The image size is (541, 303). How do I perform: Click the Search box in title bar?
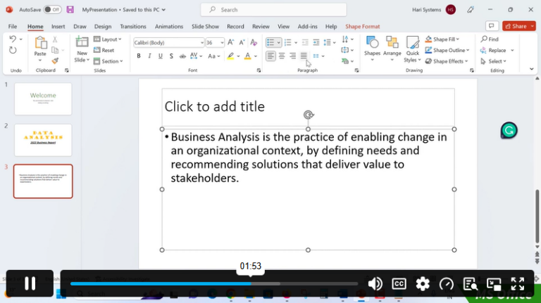click(273, 10)
